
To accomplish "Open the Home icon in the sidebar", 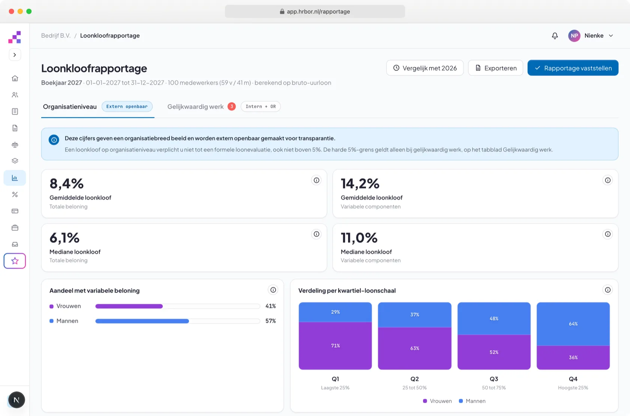I will click(x=15, y=78).
